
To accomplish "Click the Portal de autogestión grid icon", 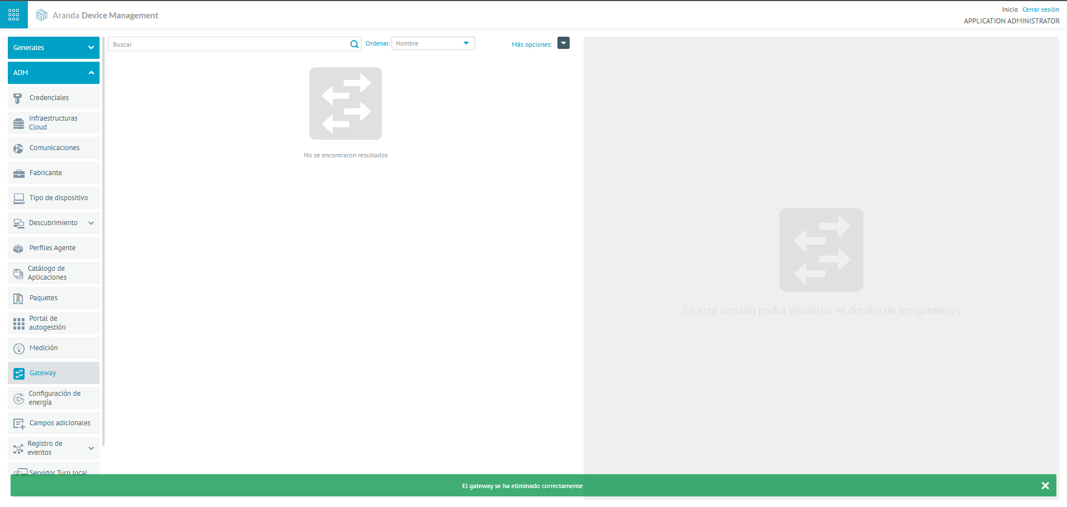I will (x=18, y=324).
